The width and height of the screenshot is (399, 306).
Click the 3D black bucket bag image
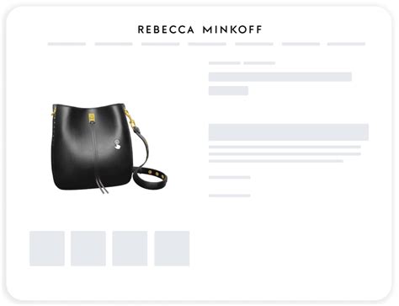tap(109, 148)
